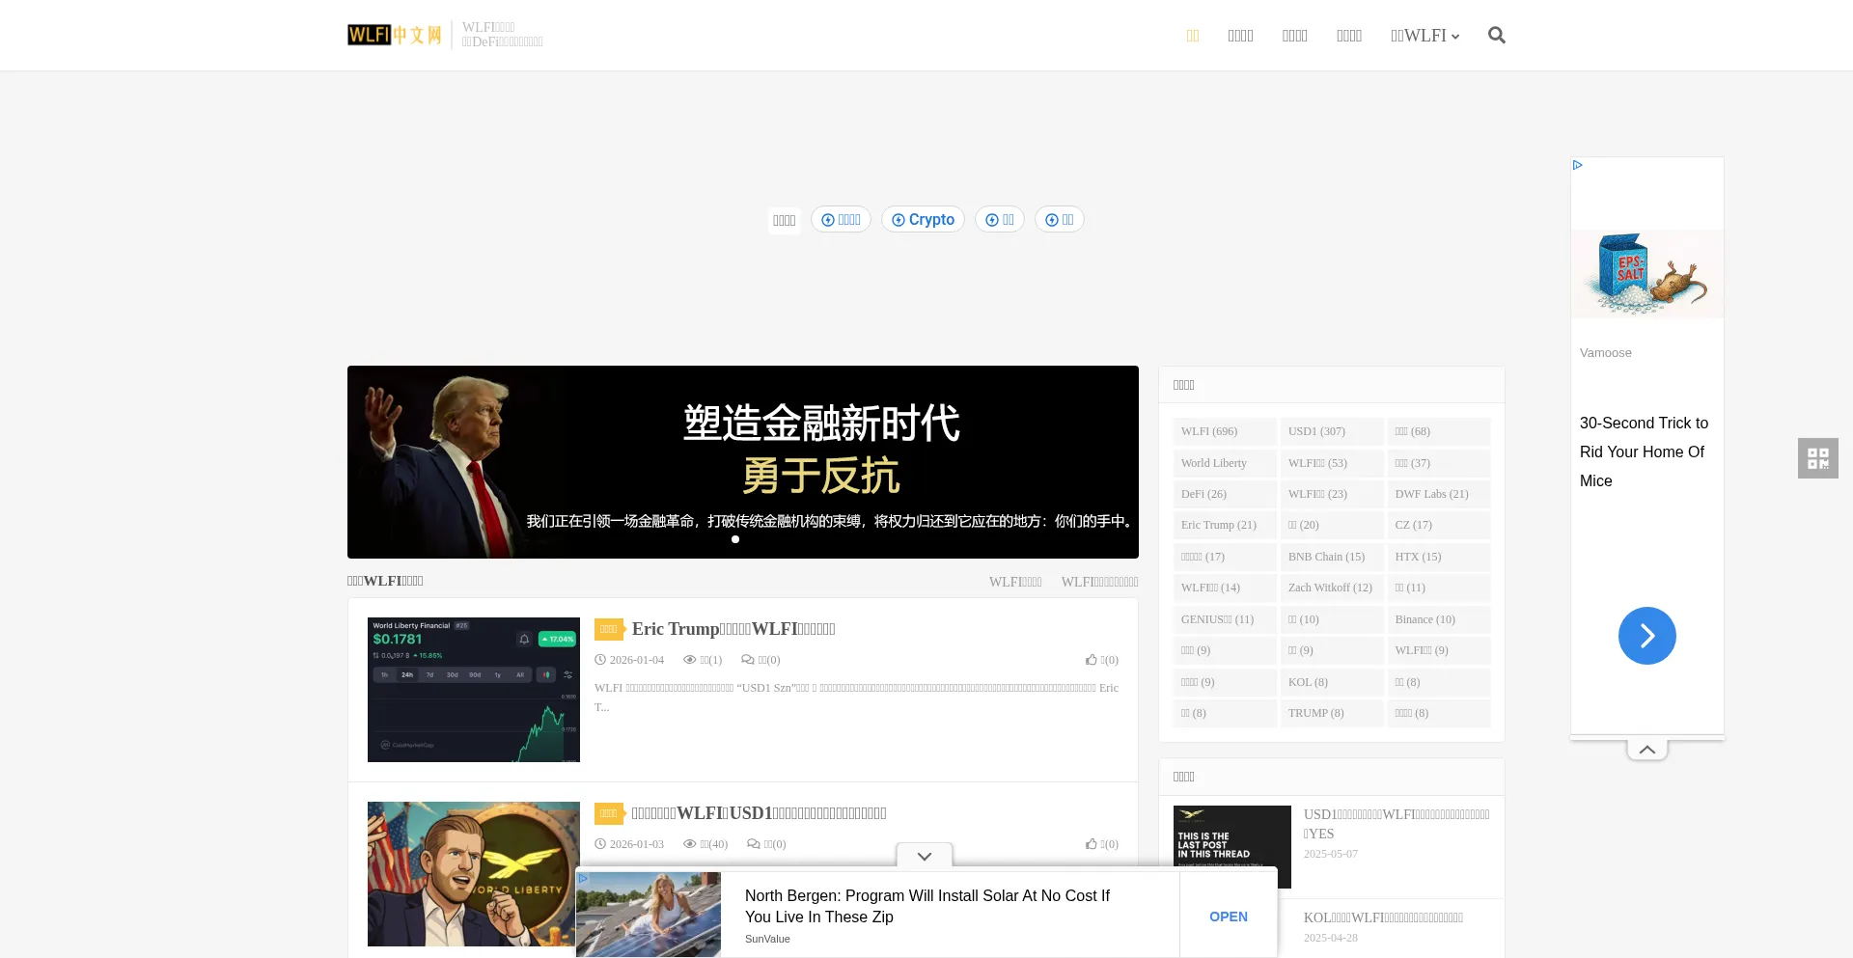Image resolution: width=1853 pixels, height=958 pixels.
Task: Click the comment bubble icon on the 2026-01-03 article
Action: pos(754,844)
